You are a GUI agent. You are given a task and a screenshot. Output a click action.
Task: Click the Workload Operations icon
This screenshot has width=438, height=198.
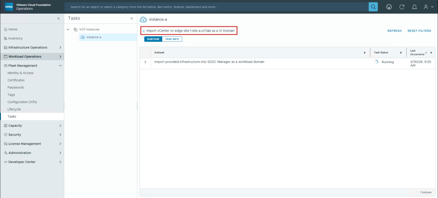pos(6,56)
